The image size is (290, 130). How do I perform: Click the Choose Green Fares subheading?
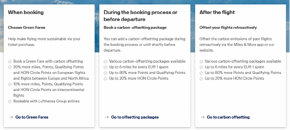[x=27, y=28]
